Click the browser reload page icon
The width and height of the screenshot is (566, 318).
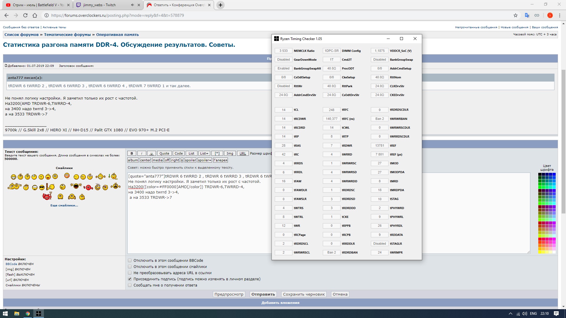[x=25, y=15]
